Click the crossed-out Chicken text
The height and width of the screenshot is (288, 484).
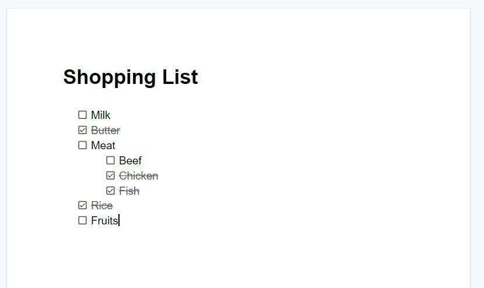pyautogui.click(x=139, y=176)
